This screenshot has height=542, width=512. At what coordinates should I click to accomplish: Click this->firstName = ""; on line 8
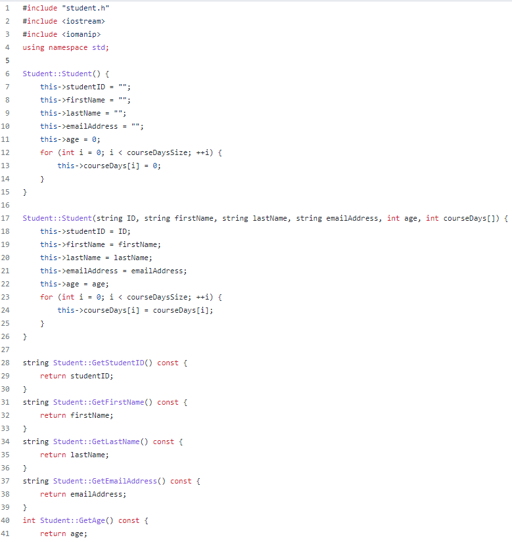(x=85, y=100)
